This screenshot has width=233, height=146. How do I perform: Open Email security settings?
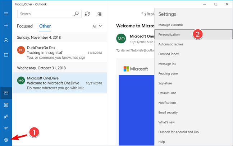193,113
